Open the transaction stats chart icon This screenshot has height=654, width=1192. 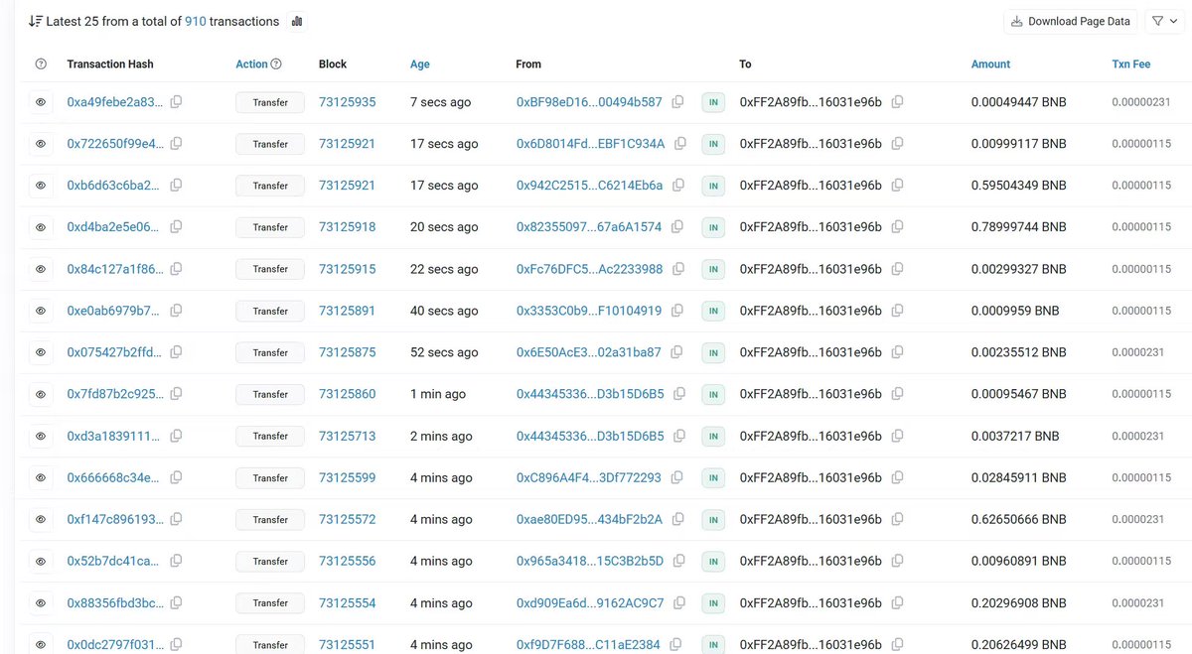297,21
